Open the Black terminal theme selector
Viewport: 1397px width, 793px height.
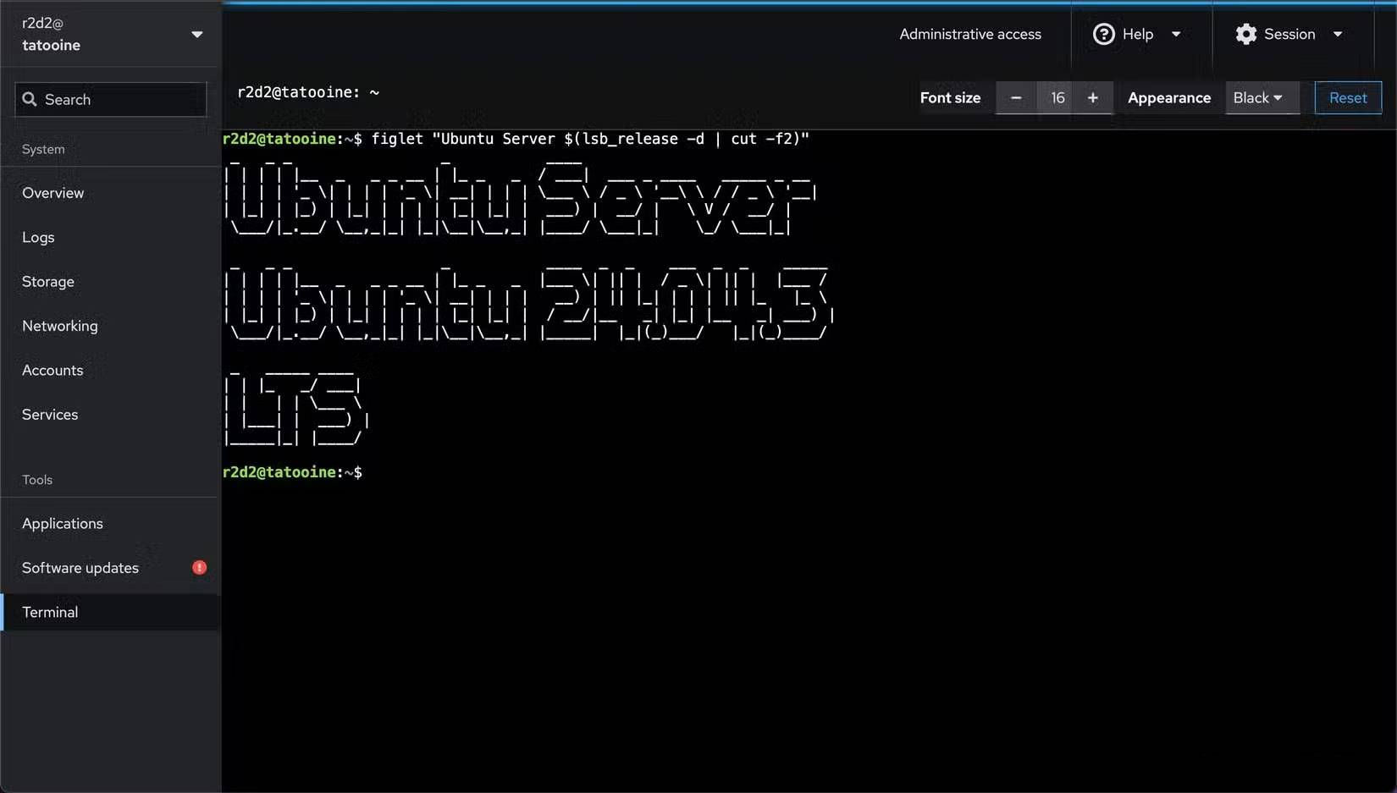[x=1261, y=97]
